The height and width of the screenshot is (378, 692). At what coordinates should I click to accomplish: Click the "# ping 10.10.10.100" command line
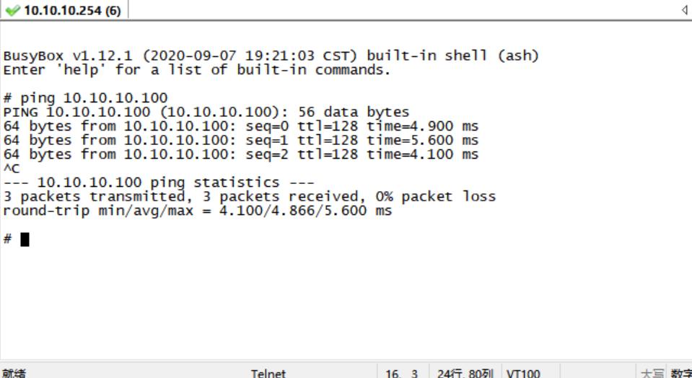click(x=85, y=97)
